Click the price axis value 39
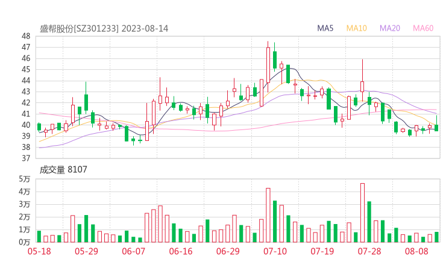Screen dimensions: 446x265 (26, 136)
